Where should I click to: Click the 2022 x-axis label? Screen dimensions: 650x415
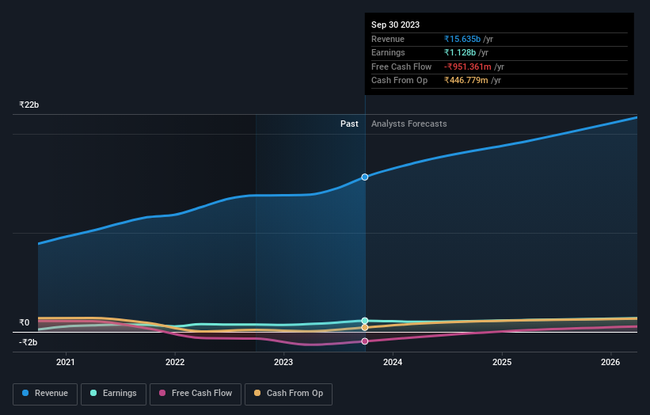click(x=175, y=363)
